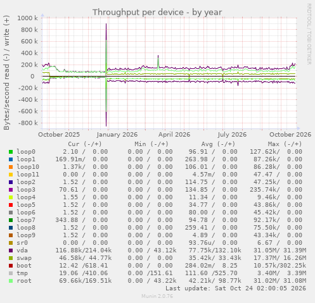Image resolution: width=315 pixels, height=303 pixels.
Task: Select the root legend label
Action: click(24, 281)
